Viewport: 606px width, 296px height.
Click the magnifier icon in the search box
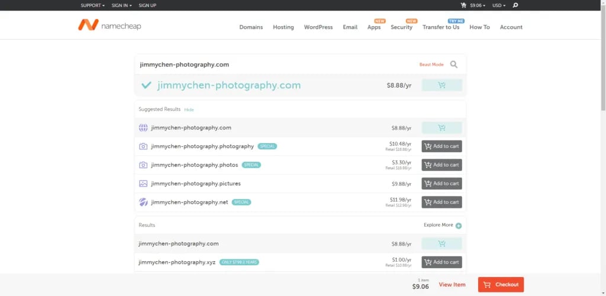pyautogui.click(x=454, y=65)
